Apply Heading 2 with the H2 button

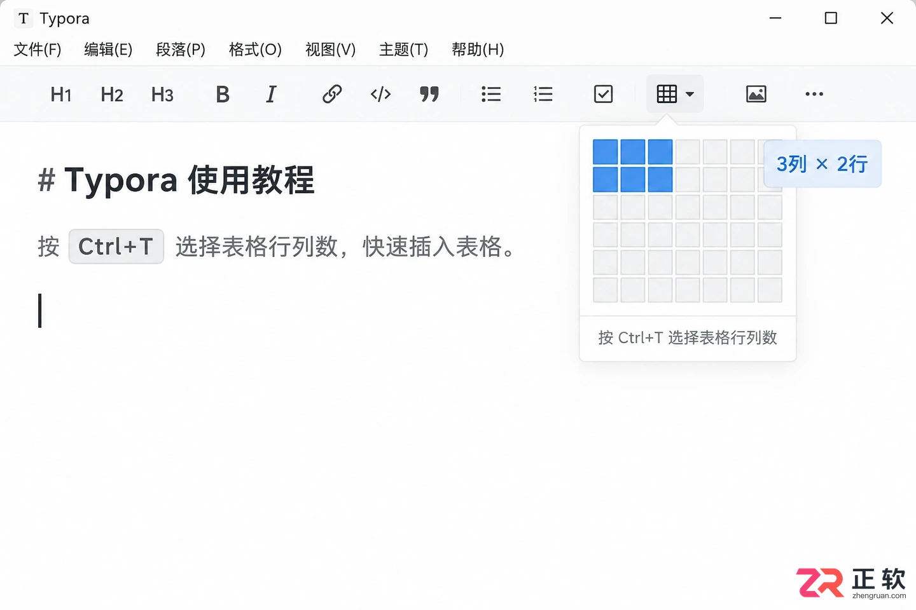(112, 95)
